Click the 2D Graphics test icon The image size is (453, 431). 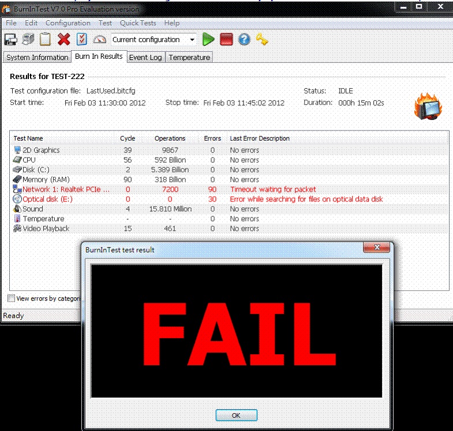pyautogui.click(x=17, y=150)
